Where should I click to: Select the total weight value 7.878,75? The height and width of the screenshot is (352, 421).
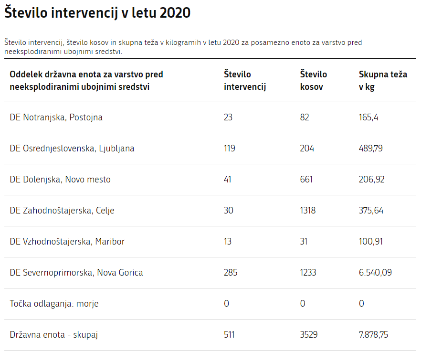click(373, 335)
